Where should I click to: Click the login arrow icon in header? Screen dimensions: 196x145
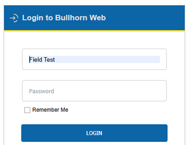tap(14, 18)
